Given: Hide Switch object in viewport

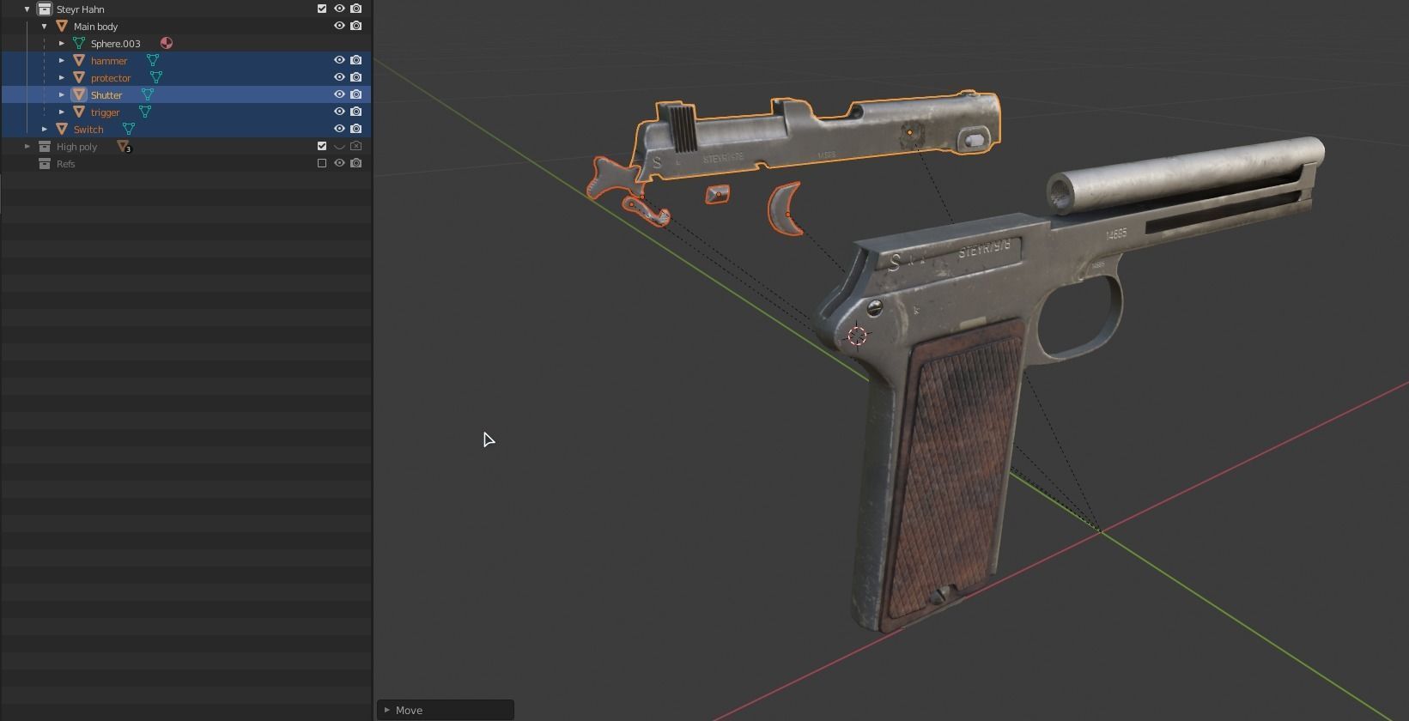Looking at the screenshot, I should point(339,129).
